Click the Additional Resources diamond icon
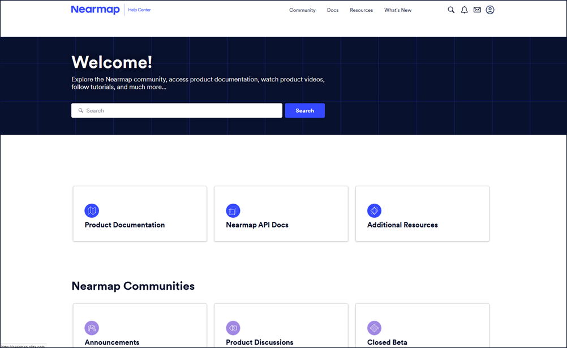 374,210
